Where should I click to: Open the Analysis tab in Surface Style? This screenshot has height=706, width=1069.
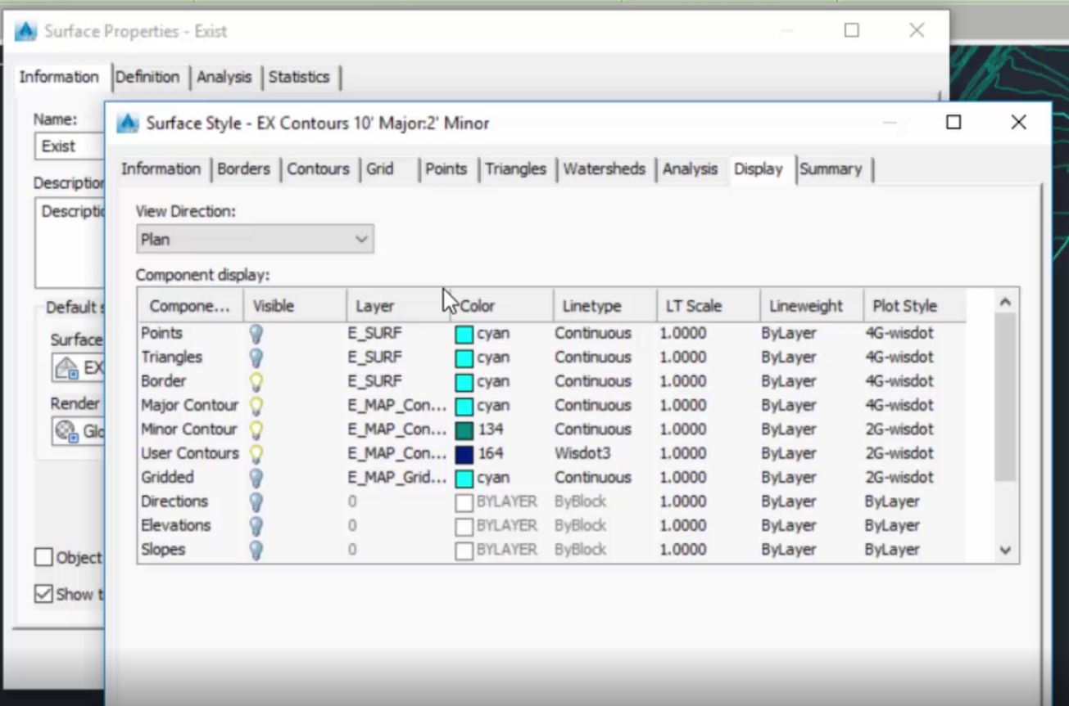(690, 169)
